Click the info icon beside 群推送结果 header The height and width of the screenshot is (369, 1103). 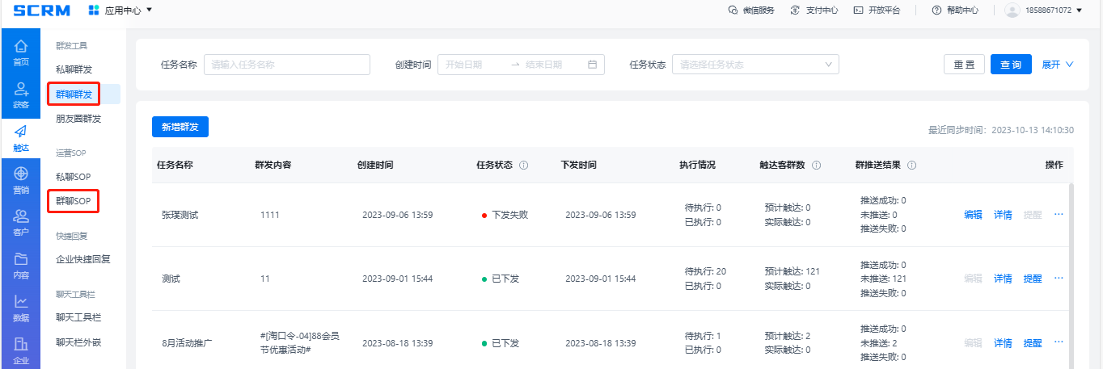click(x=911, y=166)
